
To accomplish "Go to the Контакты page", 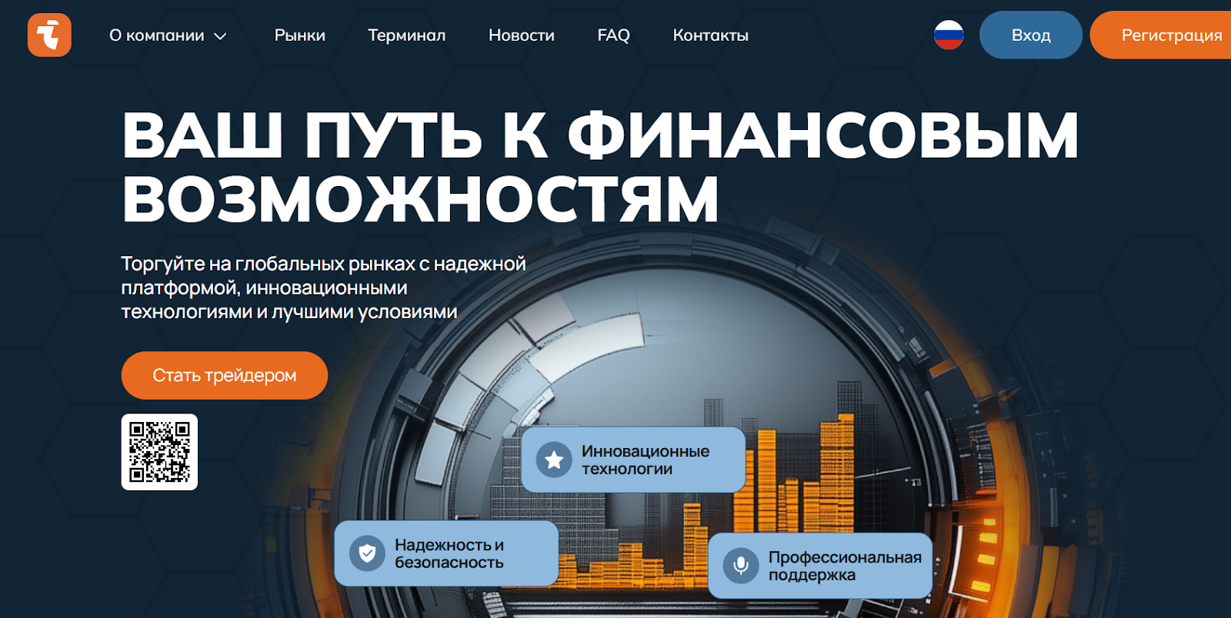I will (711, 35).
